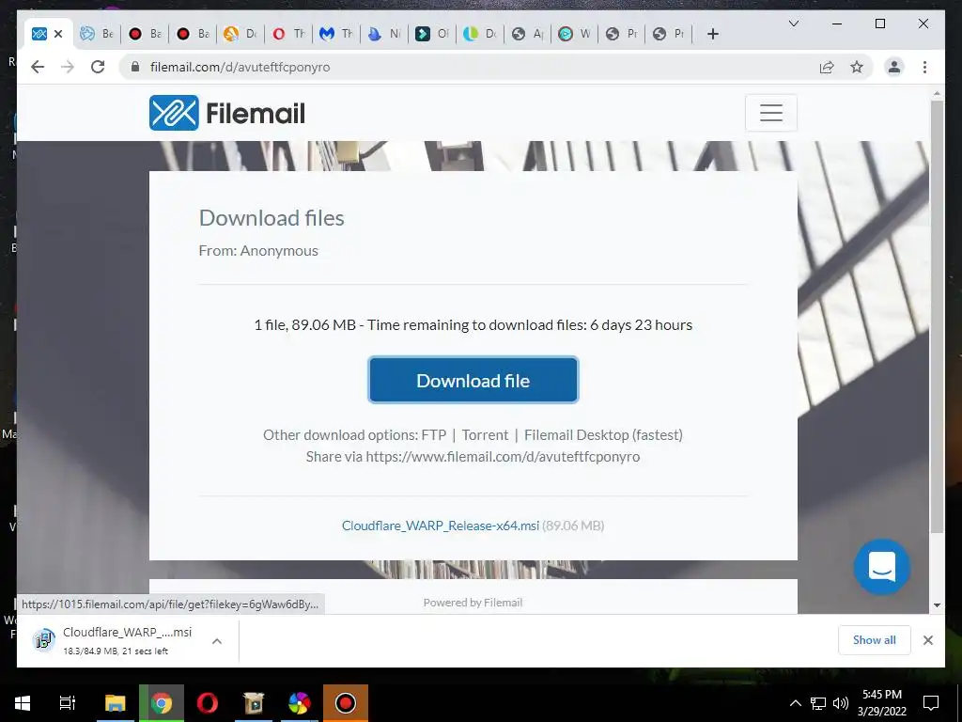Open the Opera-icon 'Th' tab
962x722 pixels.
click(289, 34)
